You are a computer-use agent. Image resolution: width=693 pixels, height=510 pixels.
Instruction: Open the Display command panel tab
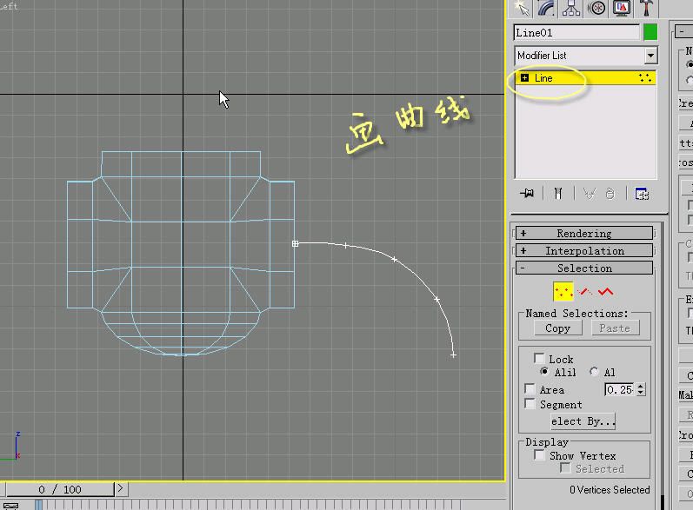click(622, 8)
